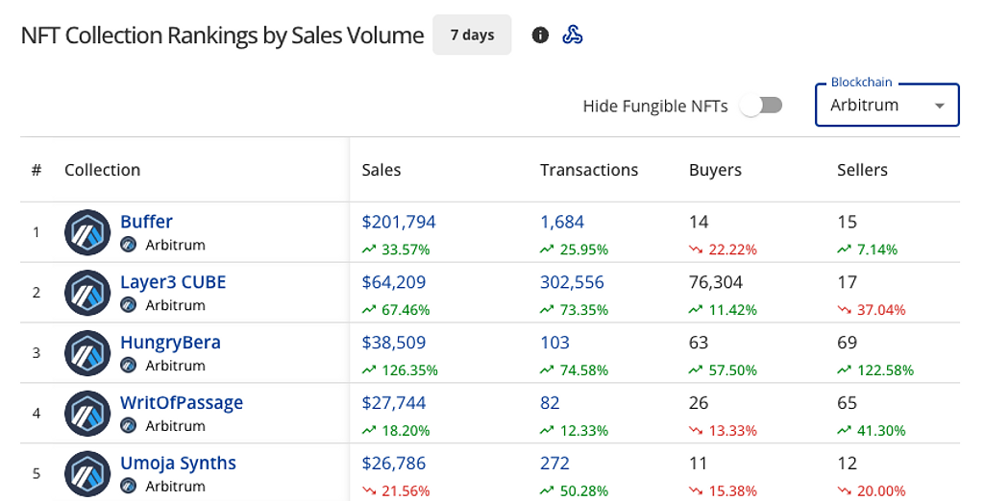Sort by the Transactions column header
Screen dimensions: 984x501
[x=589, y=170]
